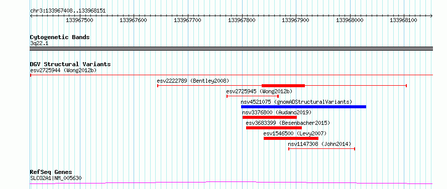Screen dimensions: 447x189
Task: Click the esv2725944 (Wong2012b) variant label
Action: [x=63, y=70]
